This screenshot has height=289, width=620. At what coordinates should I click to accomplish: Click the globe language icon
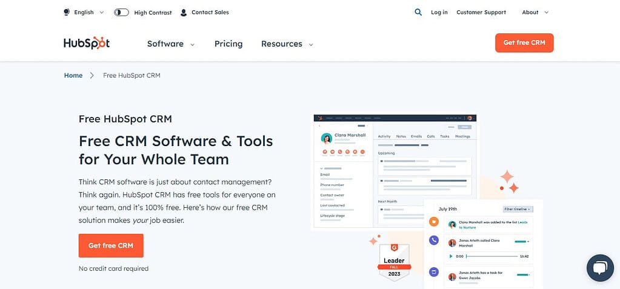pyautogui.click(x=67, y=12)
